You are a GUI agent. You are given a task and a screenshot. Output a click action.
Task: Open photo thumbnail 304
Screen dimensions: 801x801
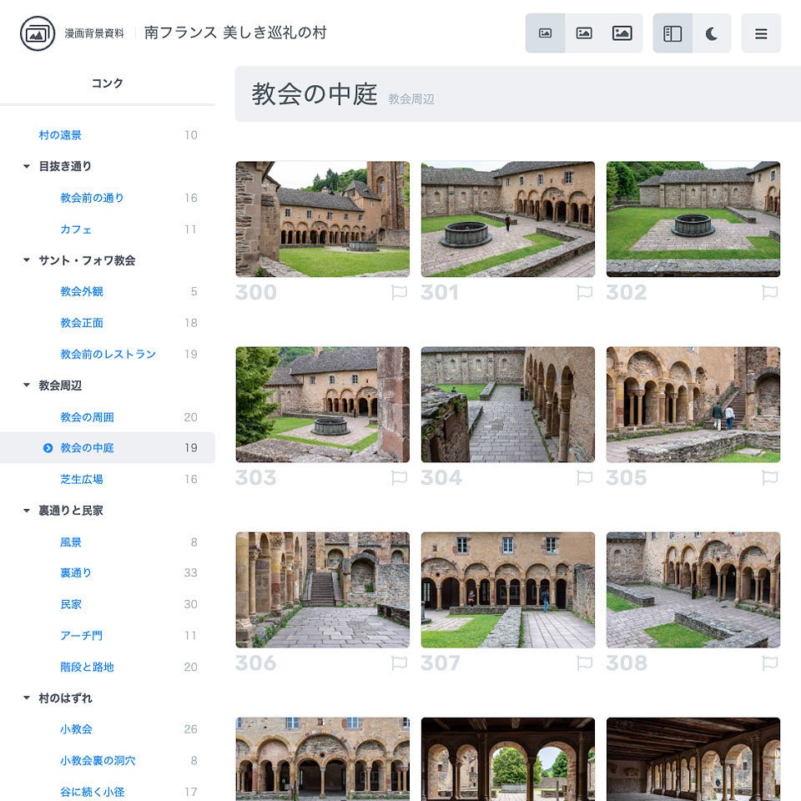508,405
